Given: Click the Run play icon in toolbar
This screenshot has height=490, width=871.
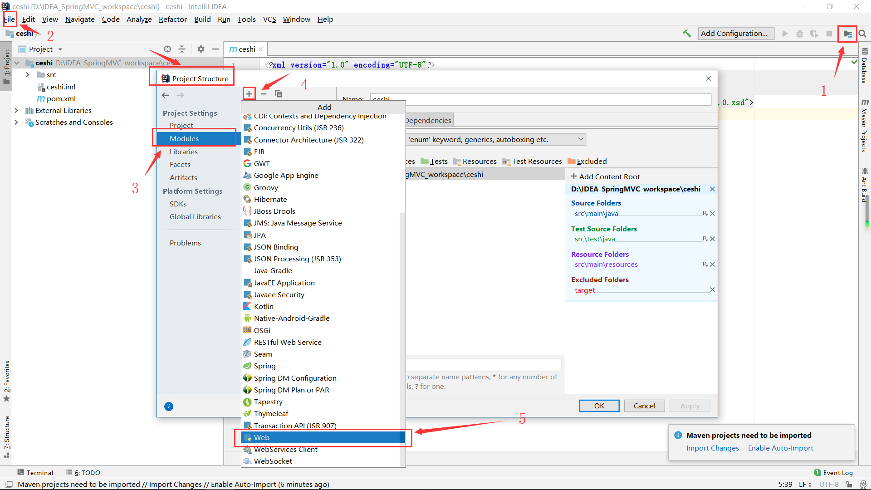Looking at the screenshot, I should tap(785, 34).
